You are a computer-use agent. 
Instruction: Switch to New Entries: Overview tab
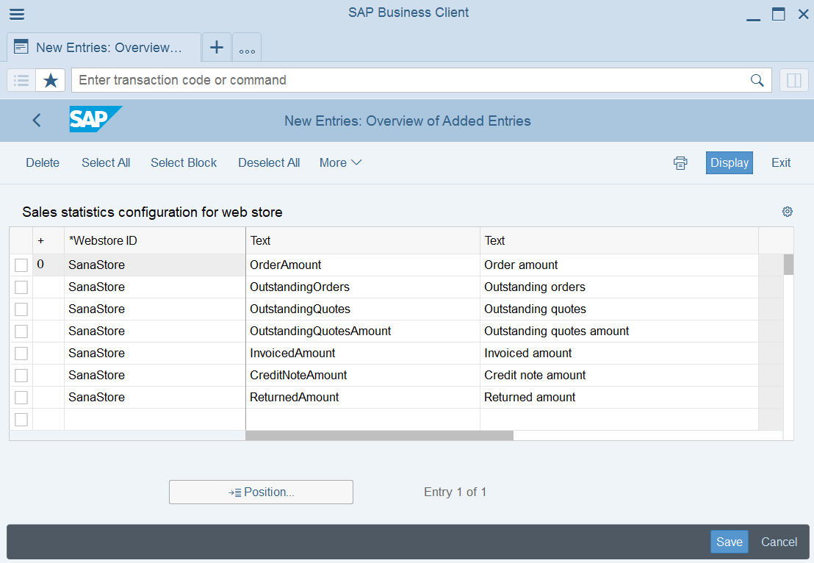[x=104, y=48]
